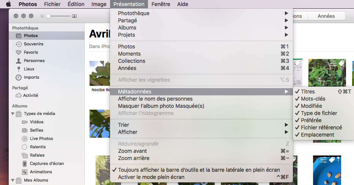Choose Collections view from menu
Image resolution: width=354 pixels, height=185 pixels.
click(x=201, y=61)
